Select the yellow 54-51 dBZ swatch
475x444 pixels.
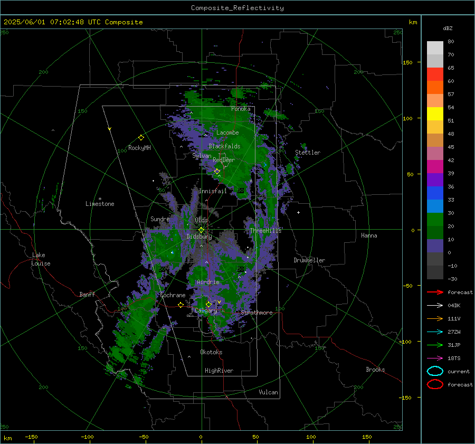click(435, 114)
